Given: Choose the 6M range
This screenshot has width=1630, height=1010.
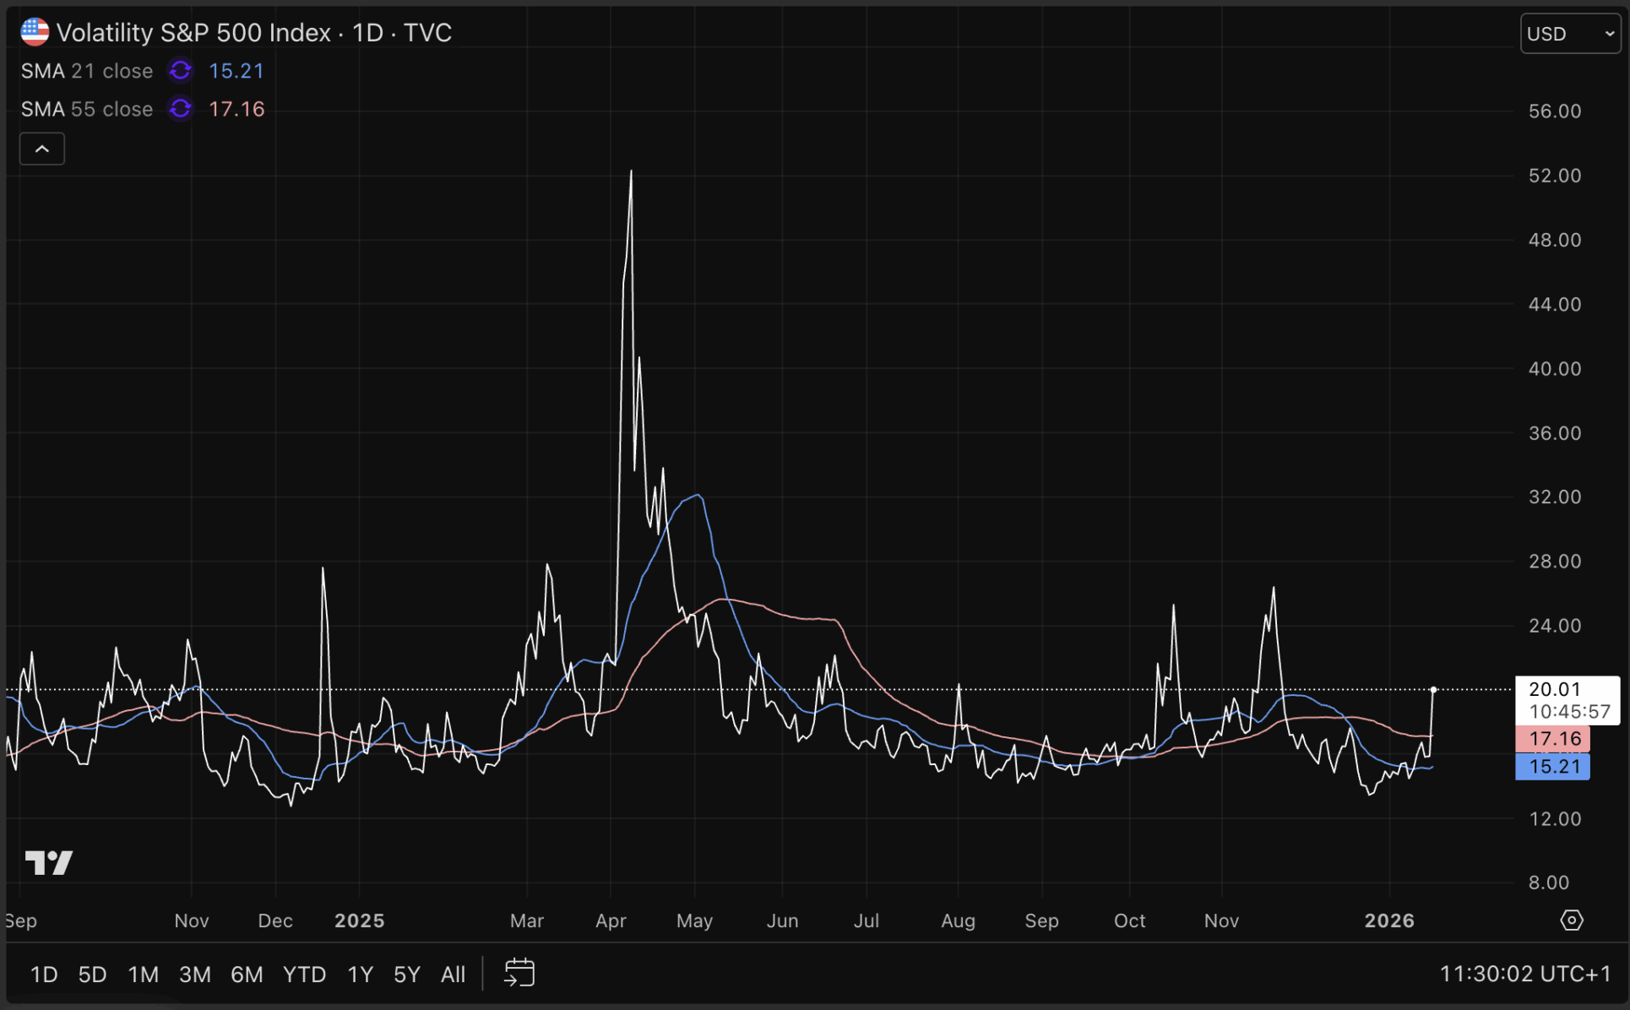Looking at the screenshot, I should (247, 975).
